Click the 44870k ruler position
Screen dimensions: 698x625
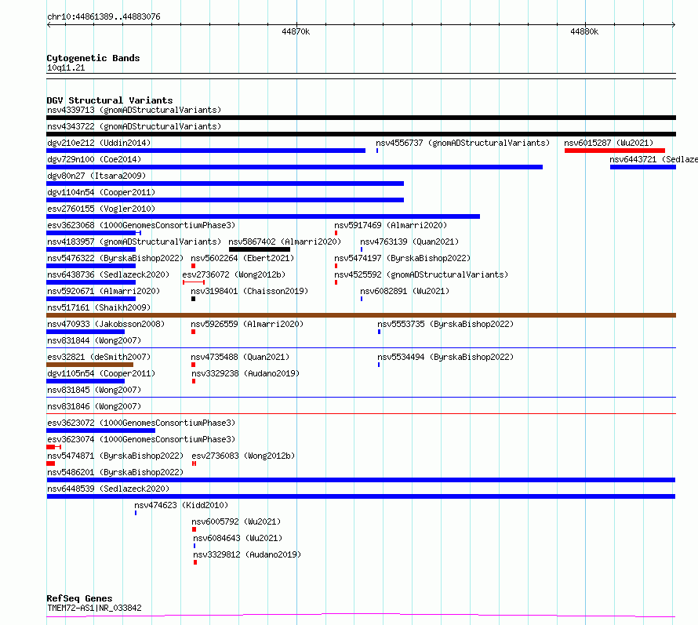pyautogui.click(x=296, y=31)
